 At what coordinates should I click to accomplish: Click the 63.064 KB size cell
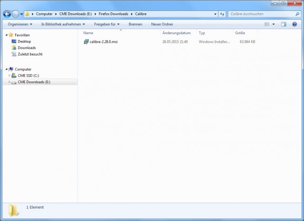247,42
